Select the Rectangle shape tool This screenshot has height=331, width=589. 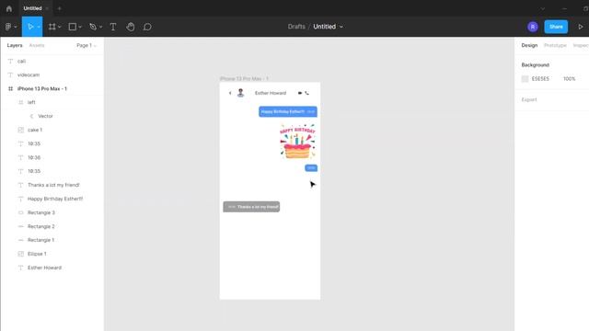click(73, 27)
